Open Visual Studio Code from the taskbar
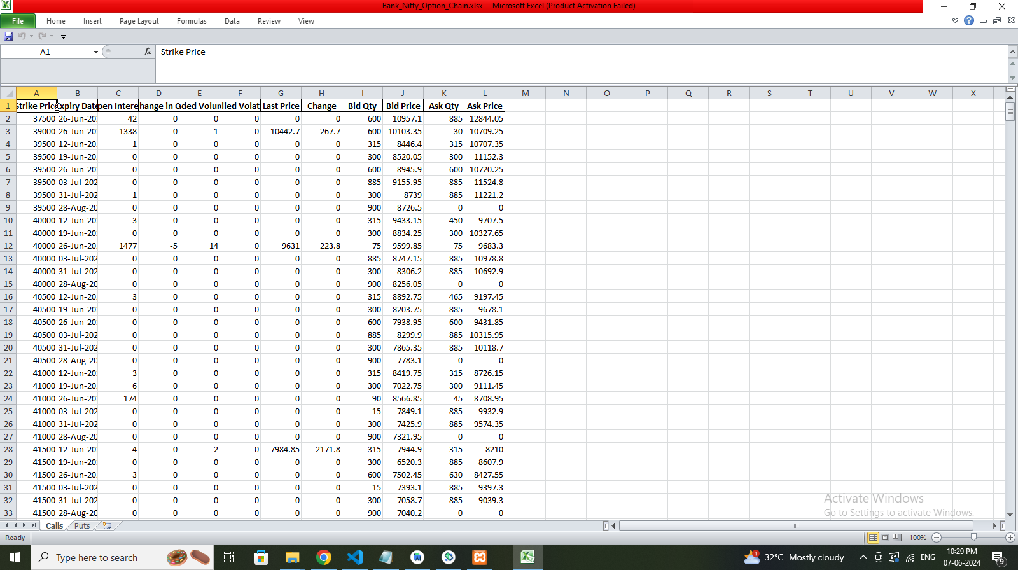Viewport: 1018px width, 570px height. [x=355, y=557]
